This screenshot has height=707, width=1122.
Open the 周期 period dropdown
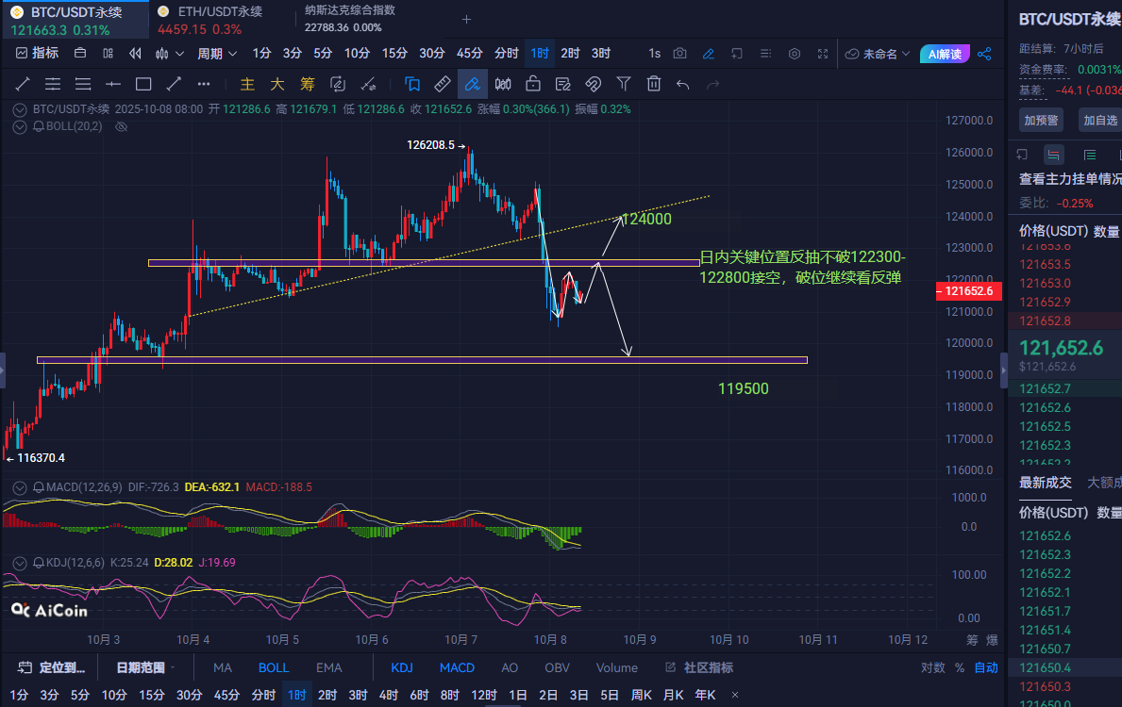pos(215,54)
